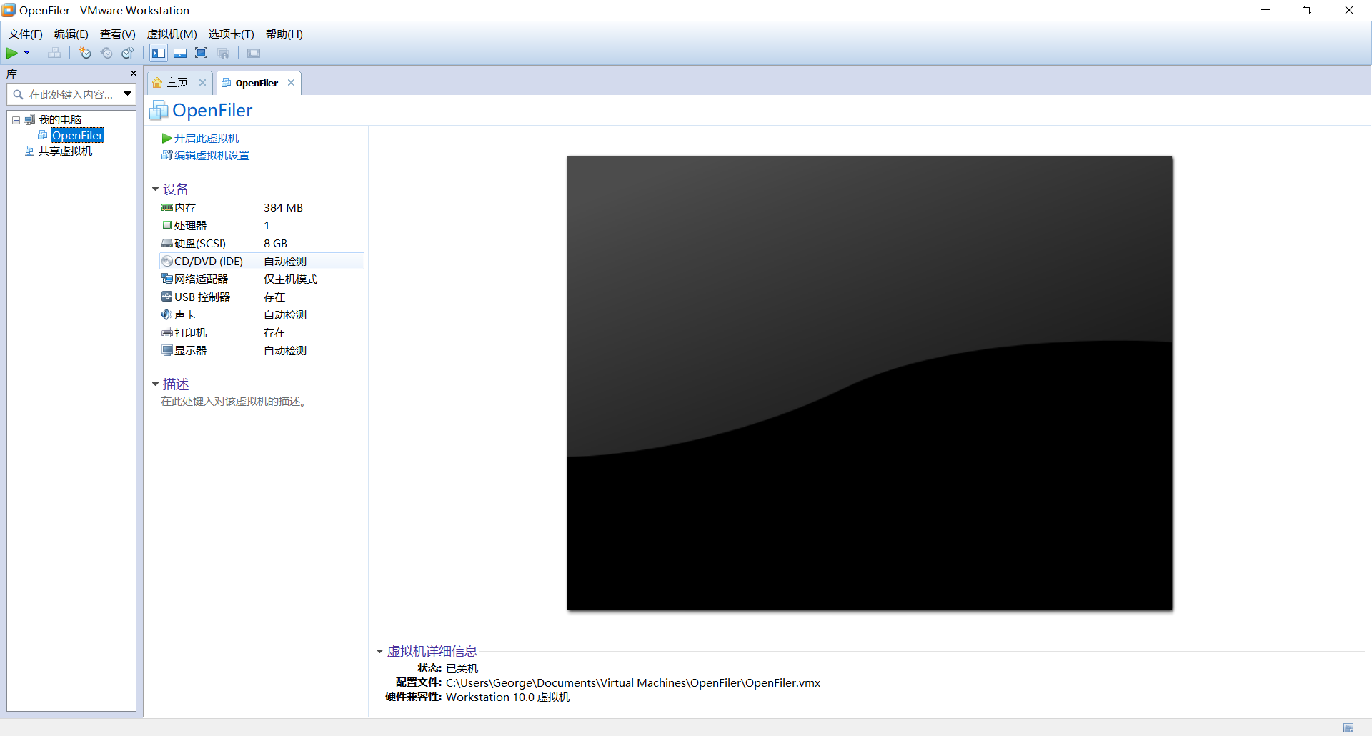Select 共享虚拟机 in the library tree
This screenshot has height=736, width=1372.
(x=65, y=151)
